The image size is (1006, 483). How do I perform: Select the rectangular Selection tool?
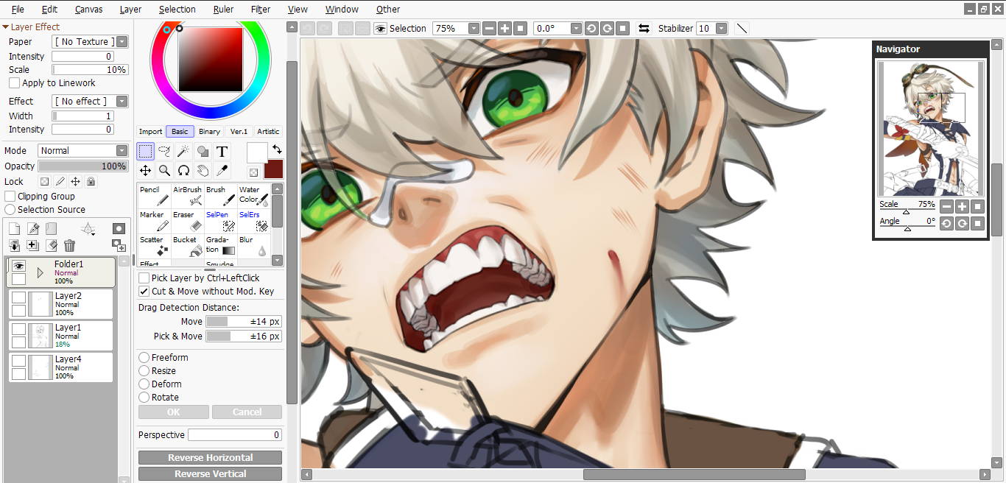click(x=146, y=152)
